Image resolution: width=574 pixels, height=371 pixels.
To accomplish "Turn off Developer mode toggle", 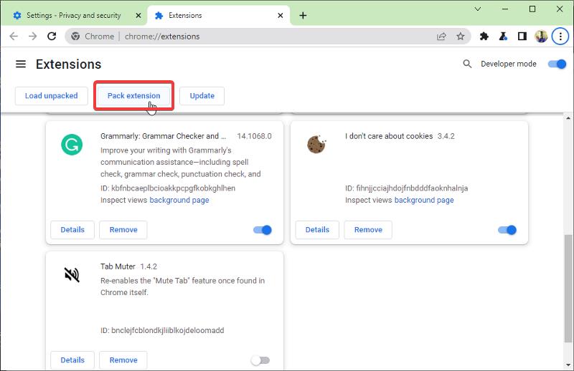I will pyautogui.click(x=557, y=64).
